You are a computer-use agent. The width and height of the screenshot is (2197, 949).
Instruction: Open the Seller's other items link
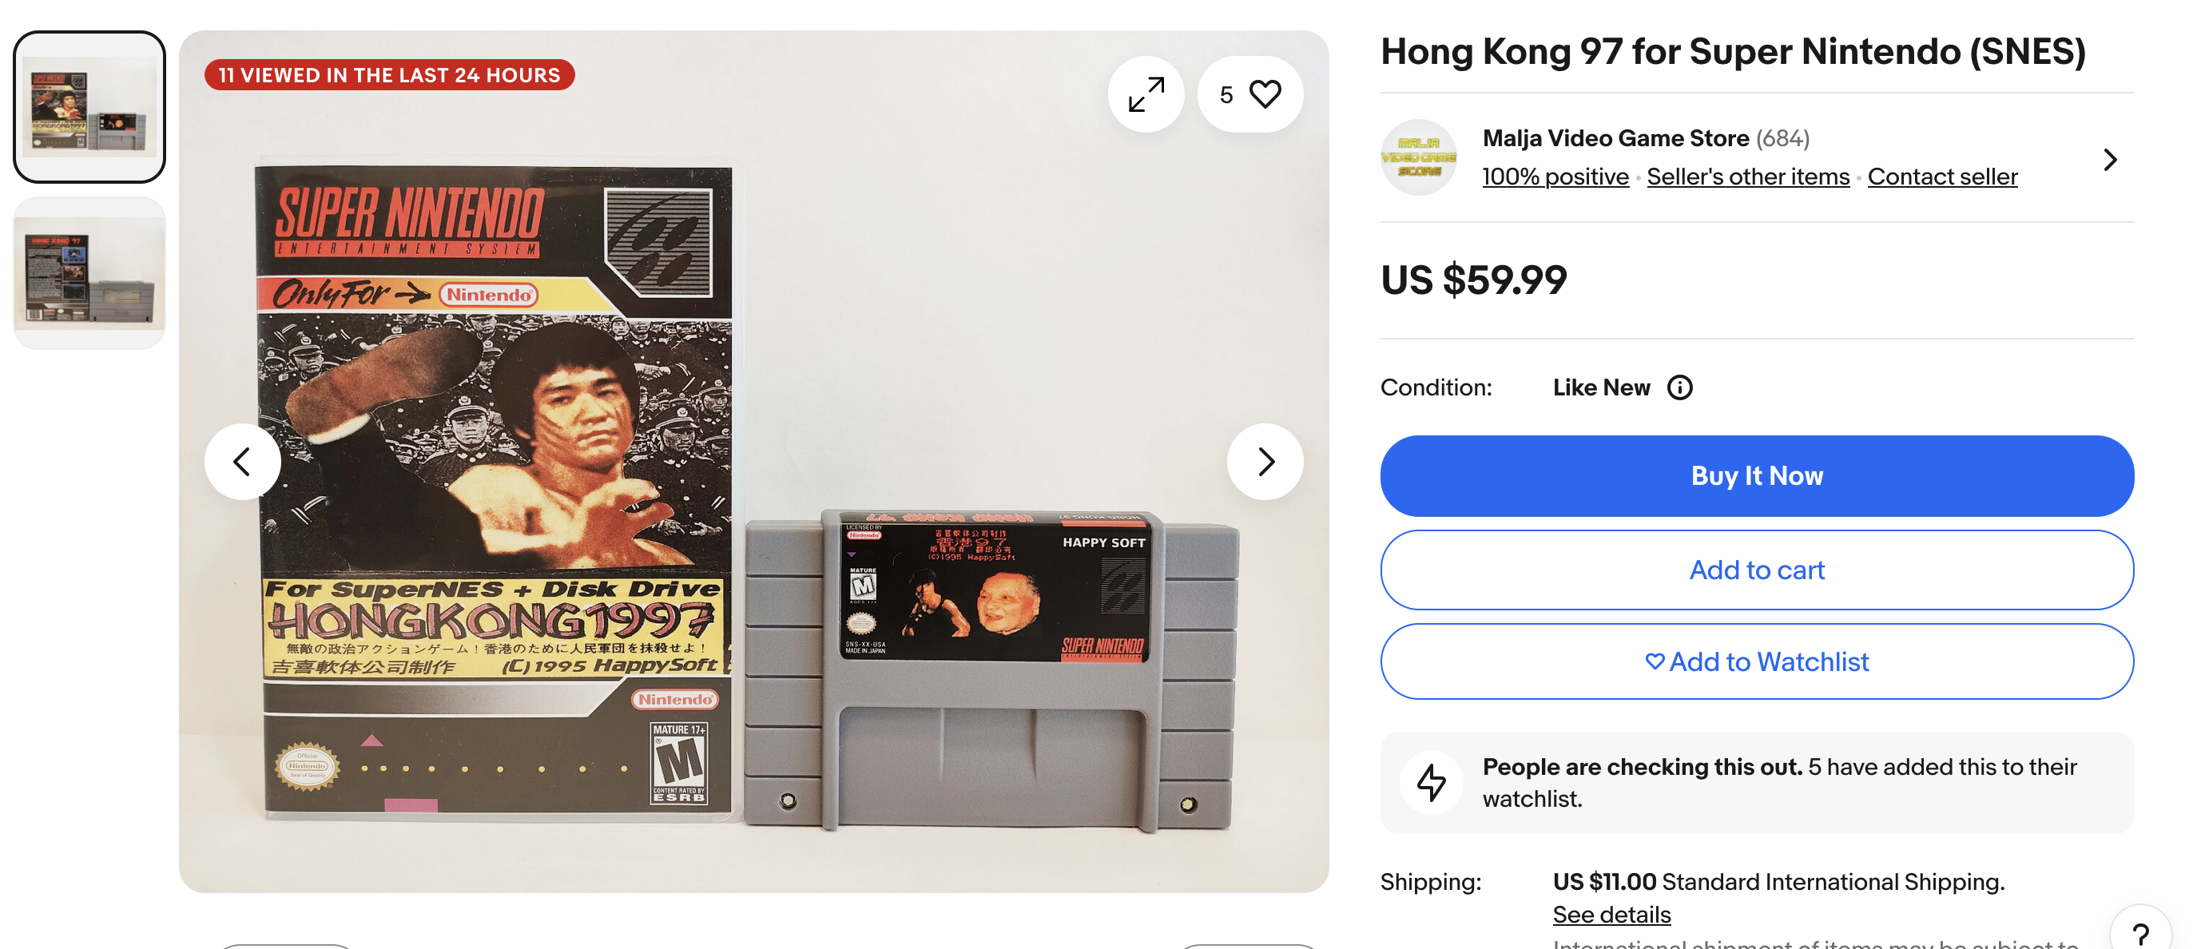click(x=1747, y=177)
